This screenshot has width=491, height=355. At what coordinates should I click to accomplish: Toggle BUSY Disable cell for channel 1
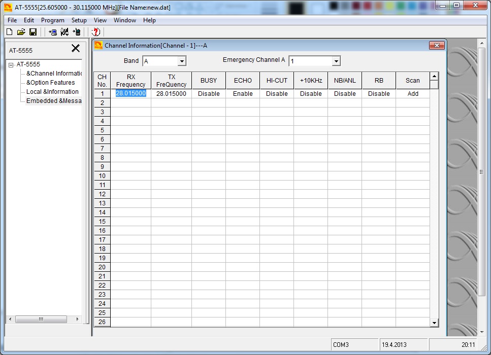209,94
